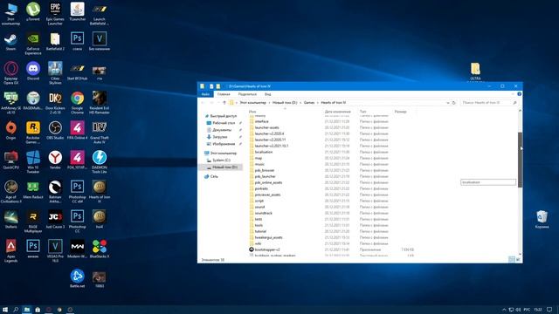
Task: Open Apex Legends desktop shortcut
Action: pos(10,250)
